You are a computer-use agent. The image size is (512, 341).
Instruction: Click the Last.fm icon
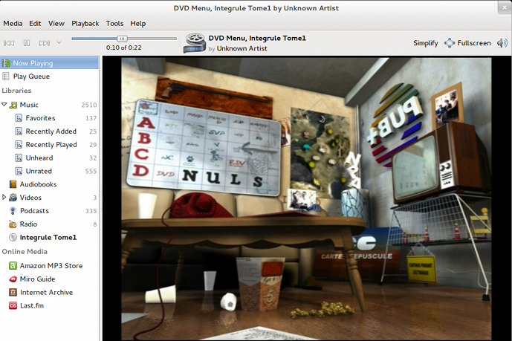pyautogui.click(x=13, y=306)
